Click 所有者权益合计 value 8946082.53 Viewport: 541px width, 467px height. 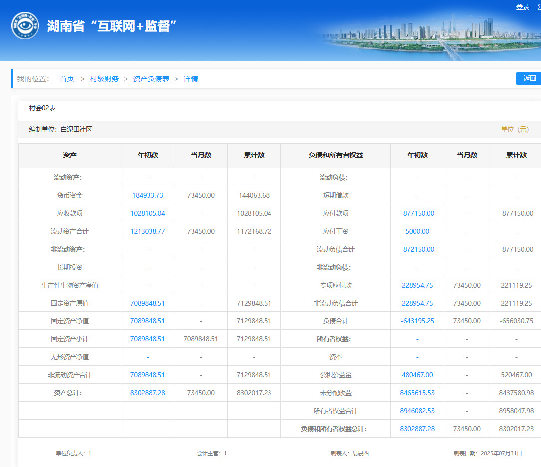click(417, 411)
